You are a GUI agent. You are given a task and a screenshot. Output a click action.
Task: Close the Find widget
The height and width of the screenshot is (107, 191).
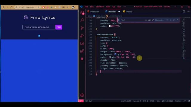178,20
